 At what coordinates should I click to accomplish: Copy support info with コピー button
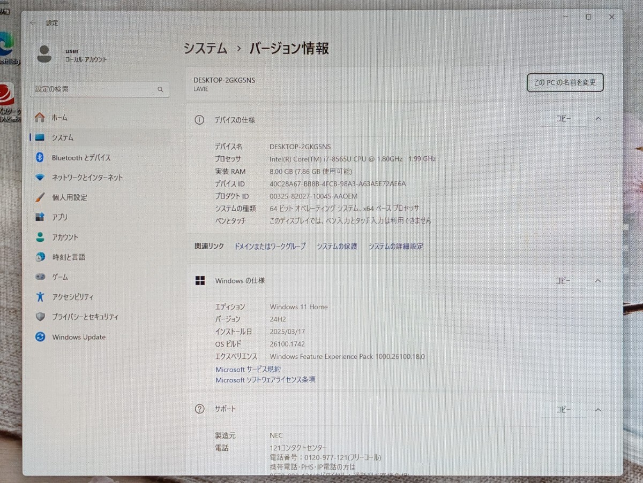click(x=563, y=410)
